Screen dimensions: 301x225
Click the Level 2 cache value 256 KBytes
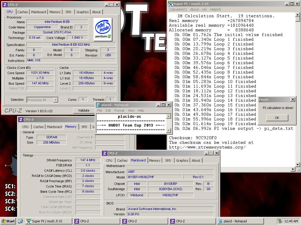87,83
